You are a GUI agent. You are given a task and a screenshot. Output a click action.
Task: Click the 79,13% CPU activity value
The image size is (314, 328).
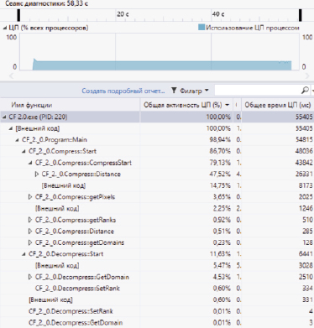[220, 163]
